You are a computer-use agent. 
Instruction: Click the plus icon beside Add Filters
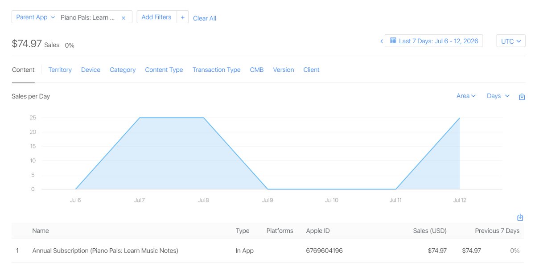(x=182, y=17)
